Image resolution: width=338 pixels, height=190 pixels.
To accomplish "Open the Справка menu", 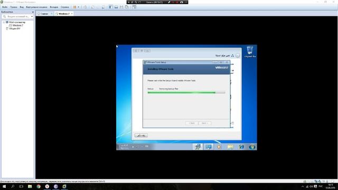I will click(x=64, y=7).
